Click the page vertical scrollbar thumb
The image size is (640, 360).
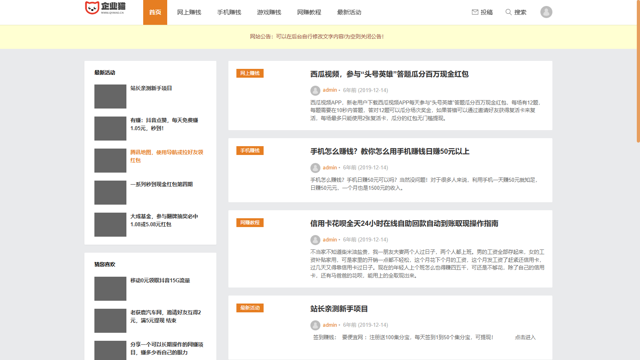pos(638,72)
